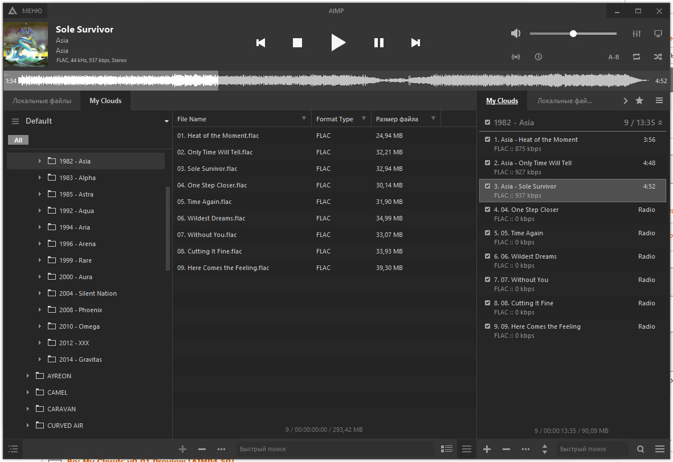Collapse the 1982 - Asia playlist group

pos(660,122)
